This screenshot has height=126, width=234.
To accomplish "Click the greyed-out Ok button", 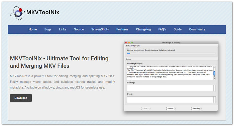I will click(x=146, y=108).
